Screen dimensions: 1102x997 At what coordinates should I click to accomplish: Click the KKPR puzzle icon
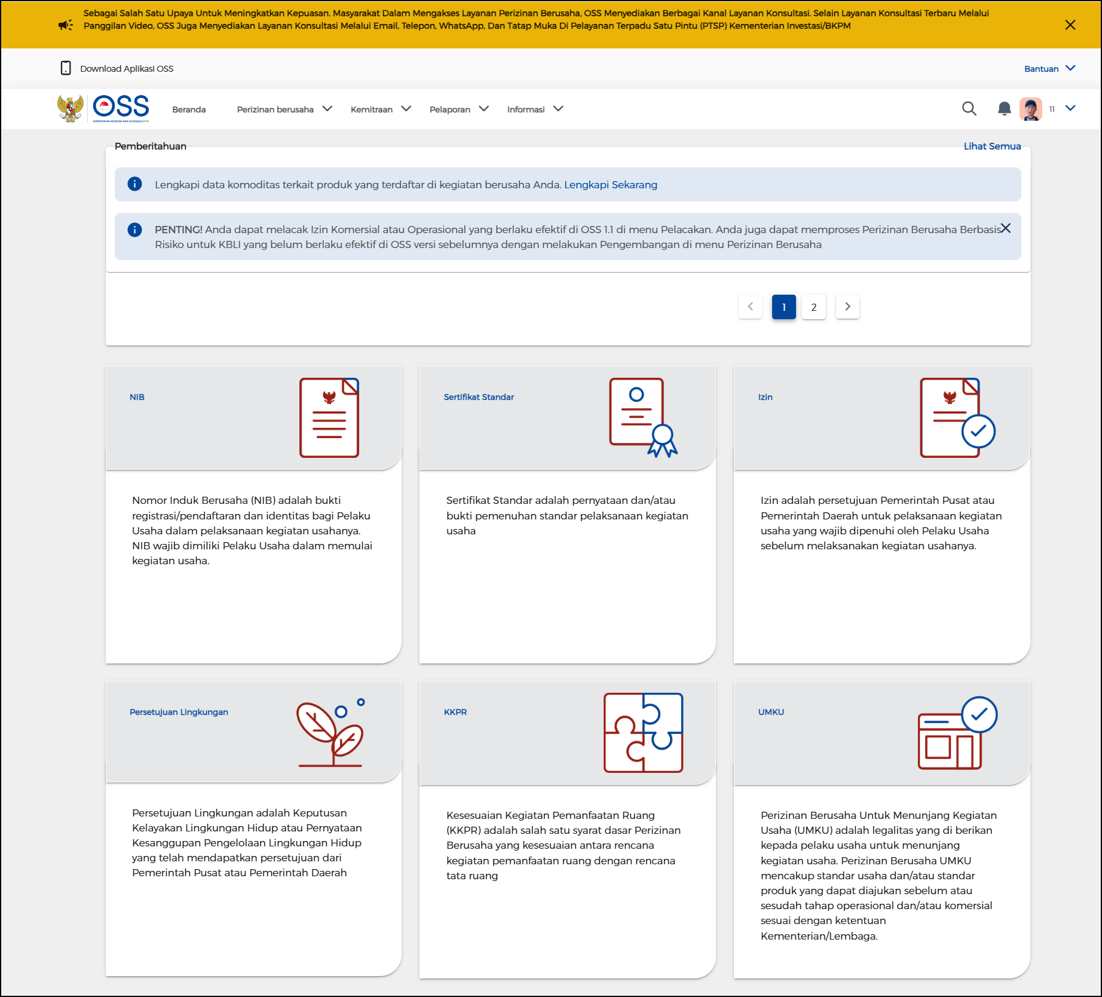tap(643, 733)
